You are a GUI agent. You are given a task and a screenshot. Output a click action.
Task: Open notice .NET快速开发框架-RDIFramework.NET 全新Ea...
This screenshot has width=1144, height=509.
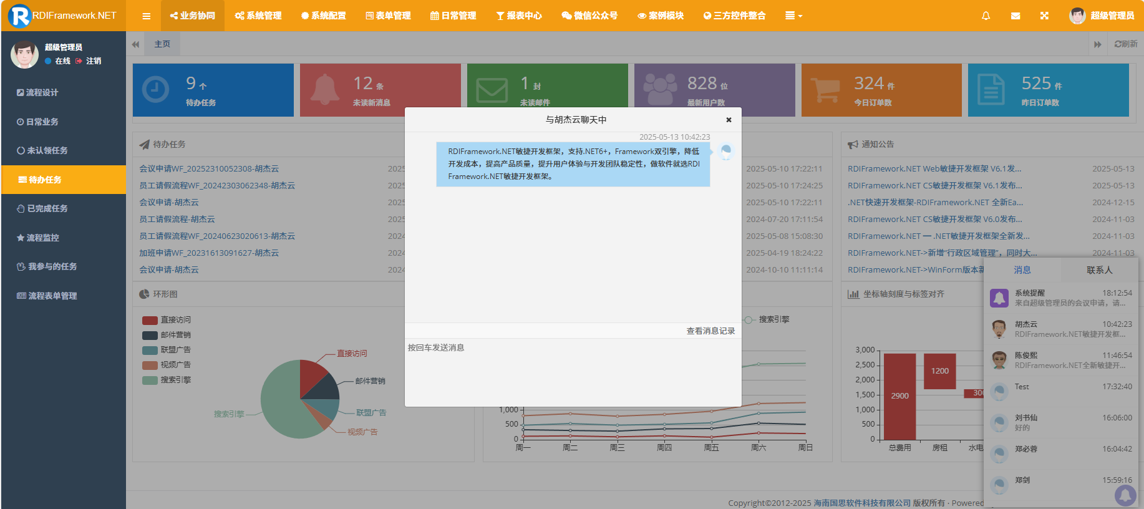(x=935, y=203)
